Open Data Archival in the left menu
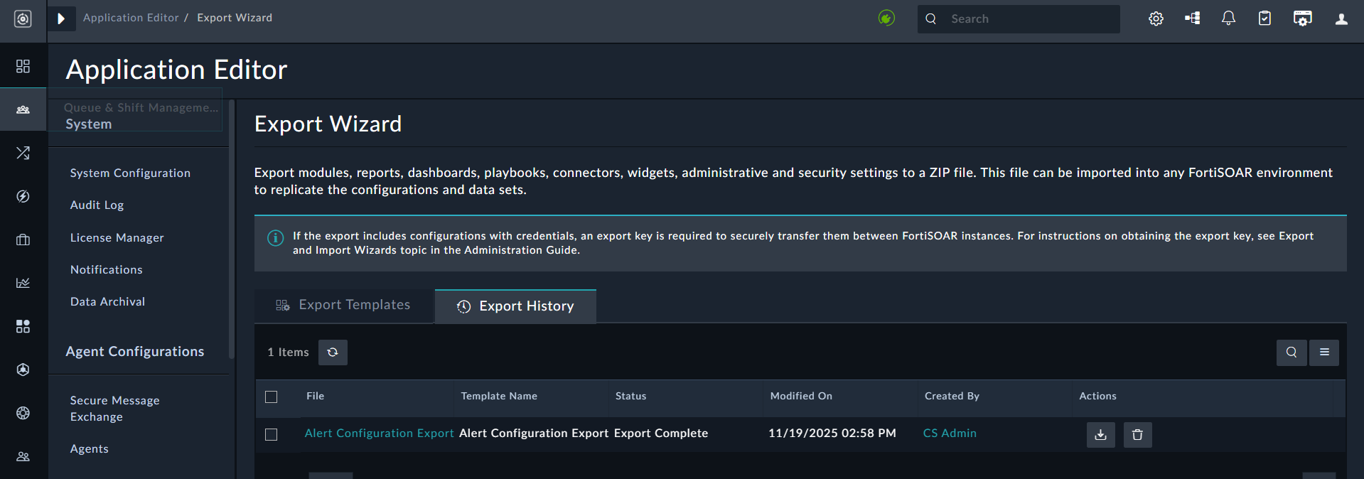 (107, 302)
